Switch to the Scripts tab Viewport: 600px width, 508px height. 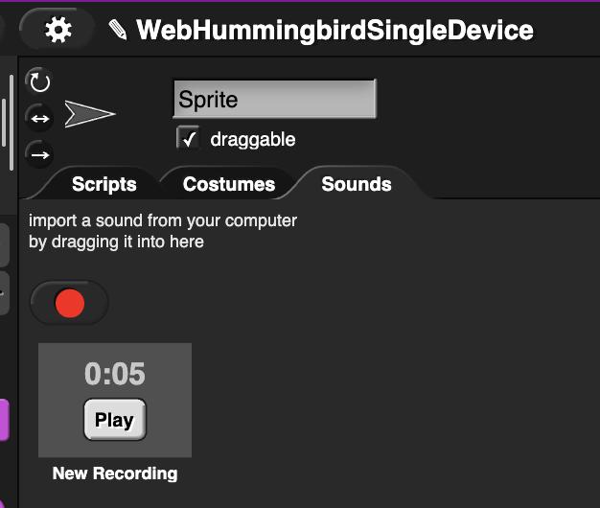[104, 184]
